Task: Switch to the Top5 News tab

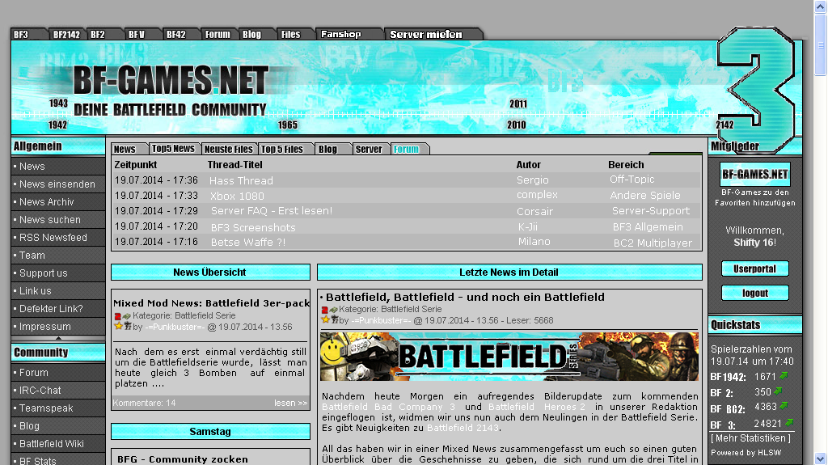Action: click(x=172, y=149)
